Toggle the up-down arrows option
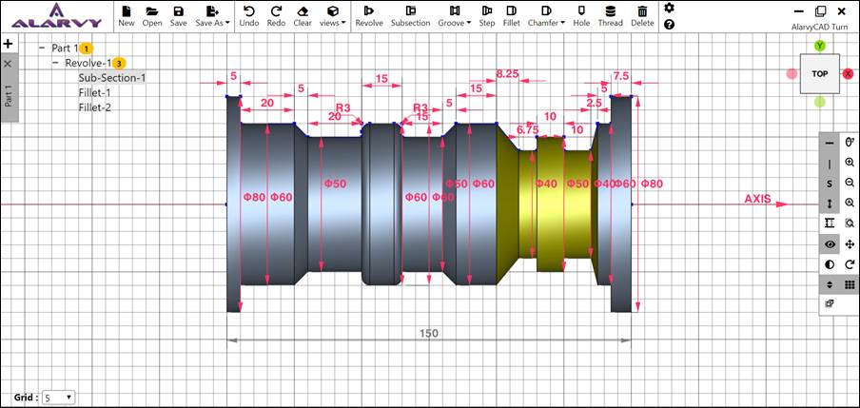The image size is (860, 408). click(x=830, y=284)
